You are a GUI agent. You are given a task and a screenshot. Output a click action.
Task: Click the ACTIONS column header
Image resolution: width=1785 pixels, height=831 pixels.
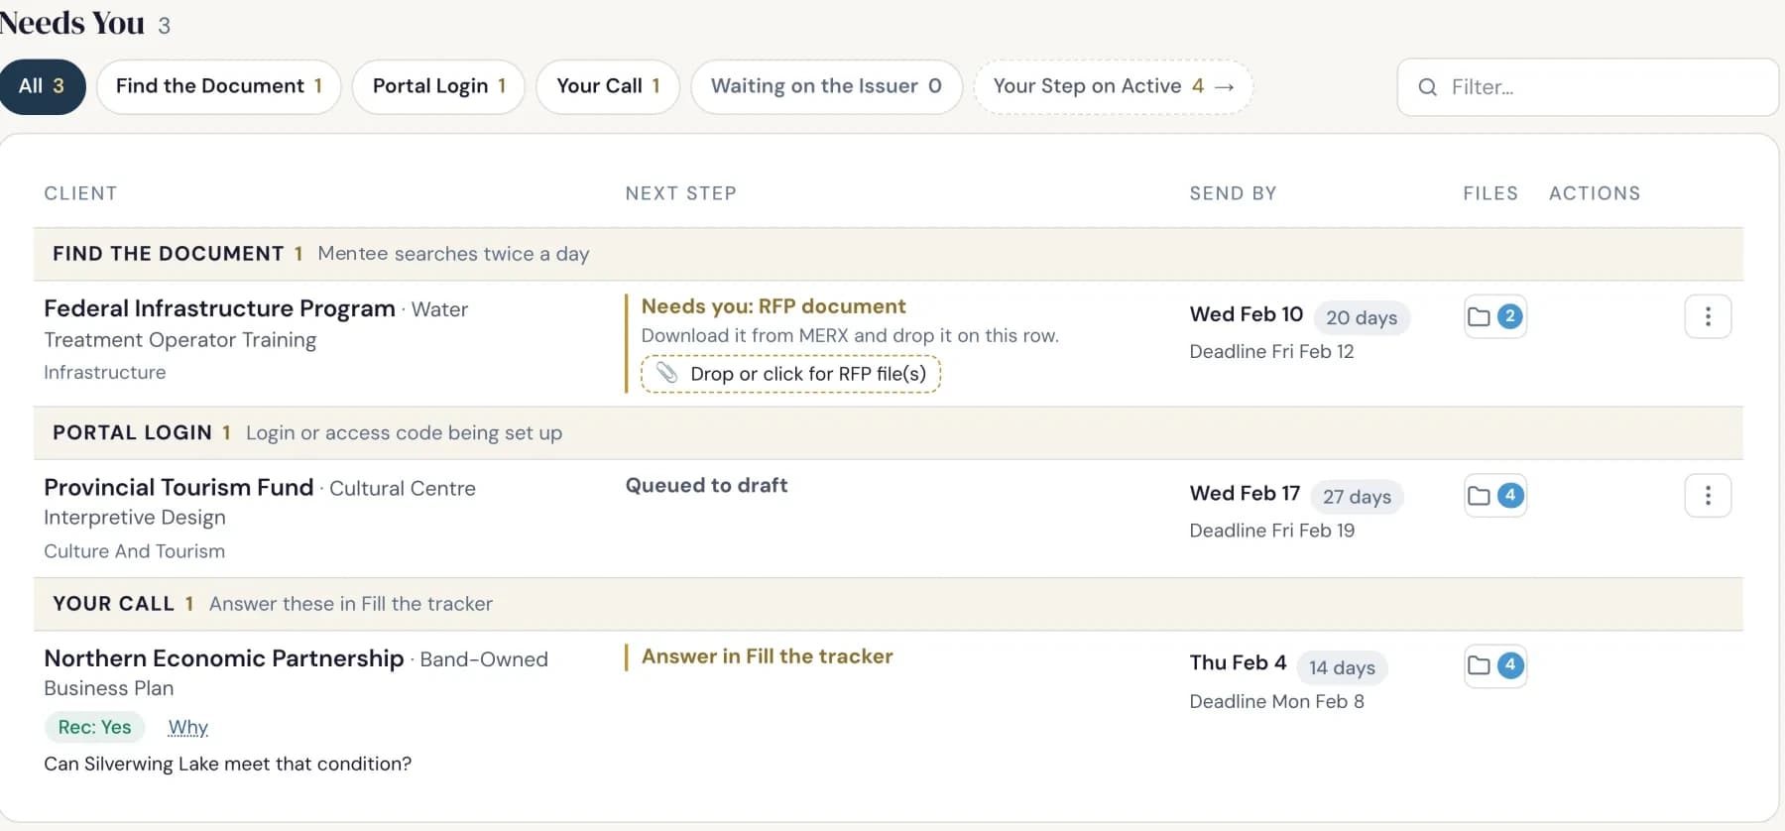1595,193
